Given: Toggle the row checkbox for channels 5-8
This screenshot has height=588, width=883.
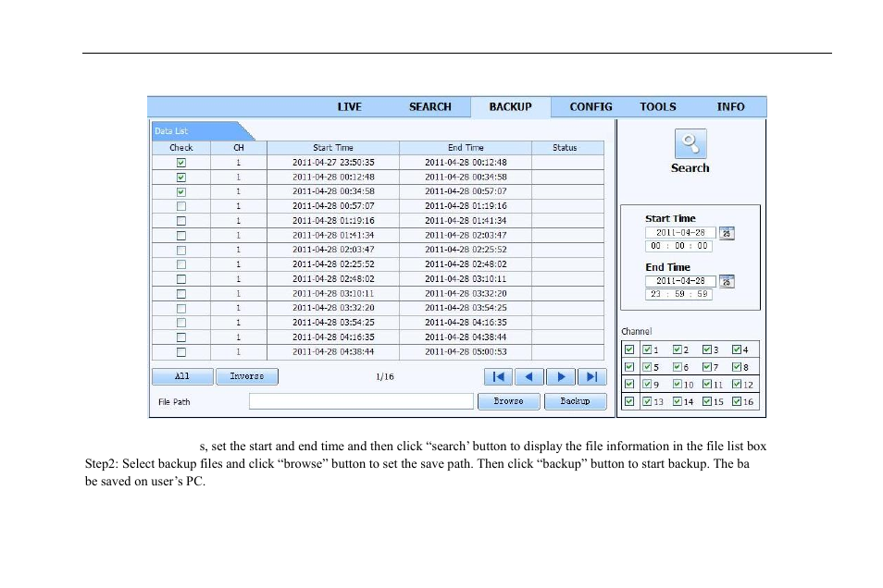Looking at the screenshot, I should tap(629, 367).
